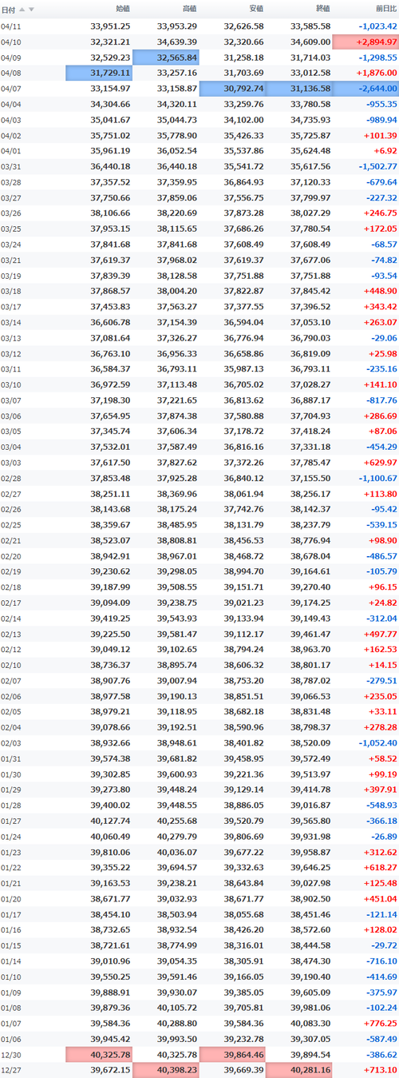Click the open value 35,041.67

[110, 119]
